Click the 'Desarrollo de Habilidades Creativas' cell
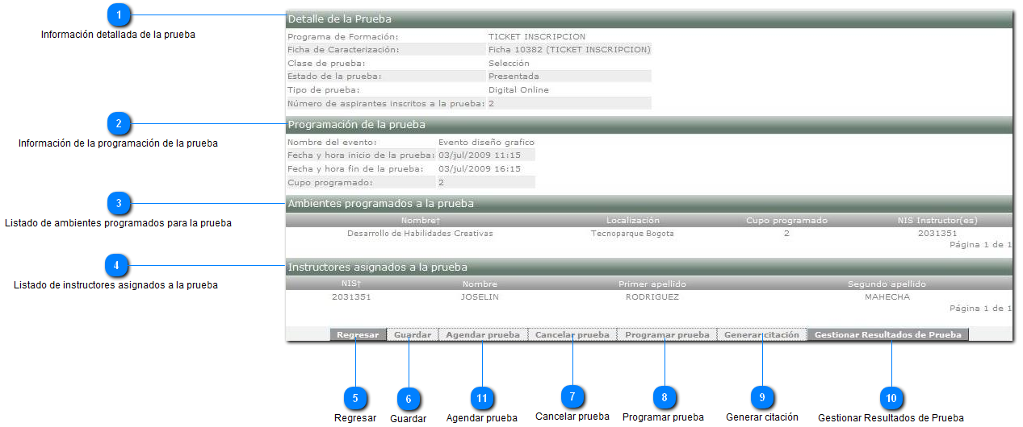The image size is (1023, 427). point(420,234)
